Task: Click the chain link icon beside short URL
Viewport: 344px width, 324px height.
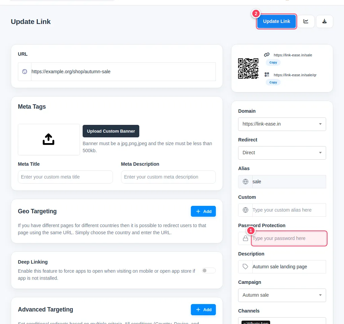Action: coord(267,55)
